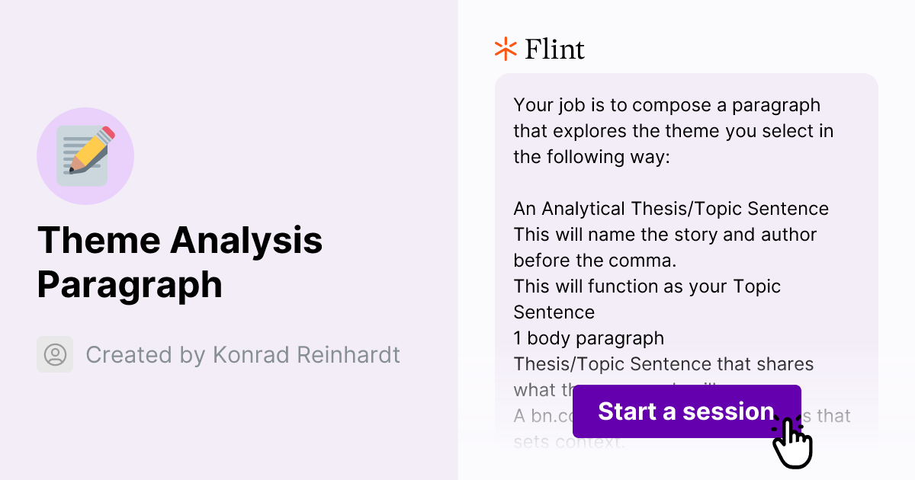
Task: Select the Theme Analysis Paragraph title
Action: coord(180,262)
